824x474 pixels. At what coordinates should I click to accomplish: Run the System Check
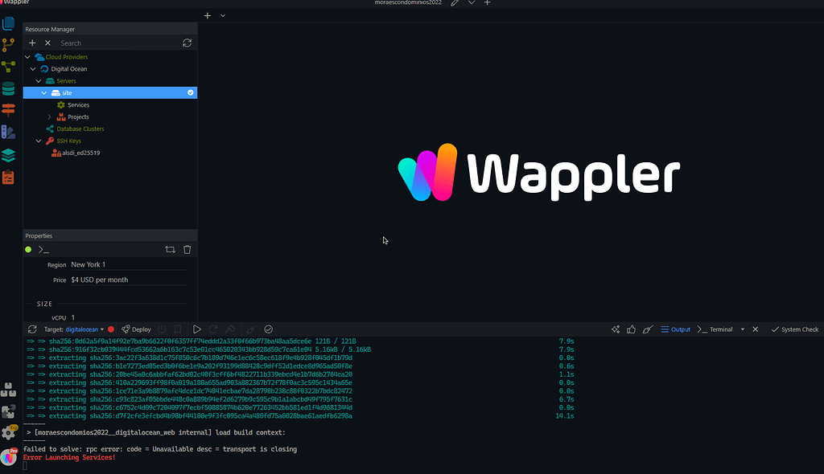click(794, 329)
